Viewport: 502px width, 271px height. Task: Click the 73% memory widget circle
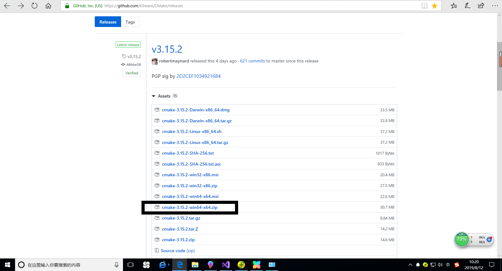pos(462,239)
